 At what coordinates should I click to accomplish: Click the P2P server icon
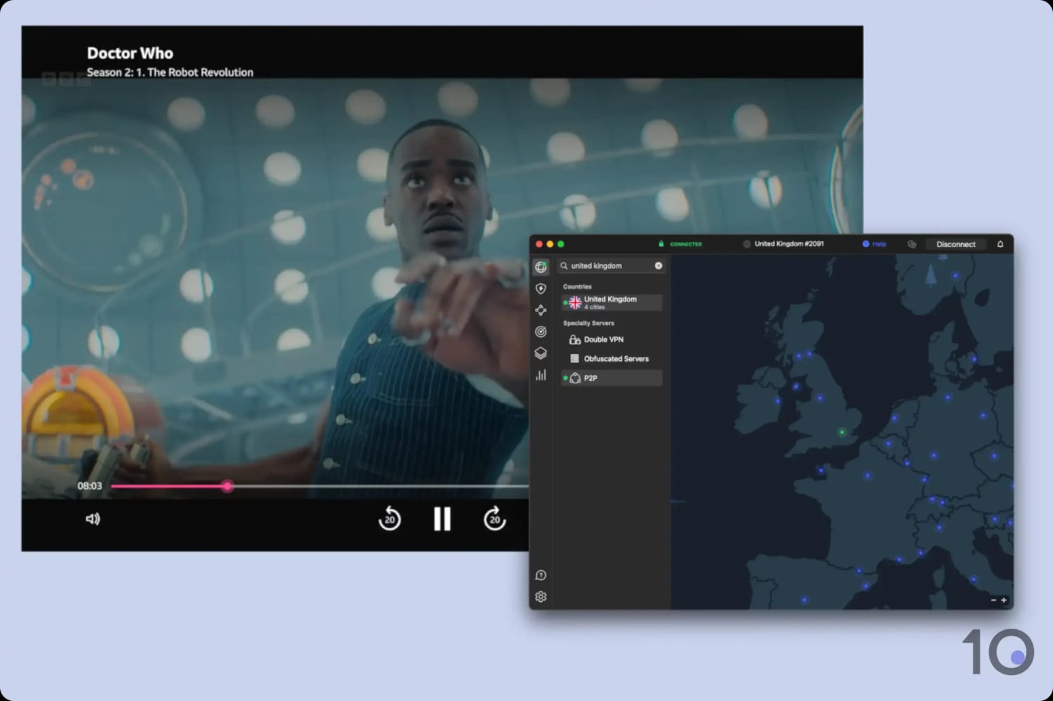coord(575,378)
